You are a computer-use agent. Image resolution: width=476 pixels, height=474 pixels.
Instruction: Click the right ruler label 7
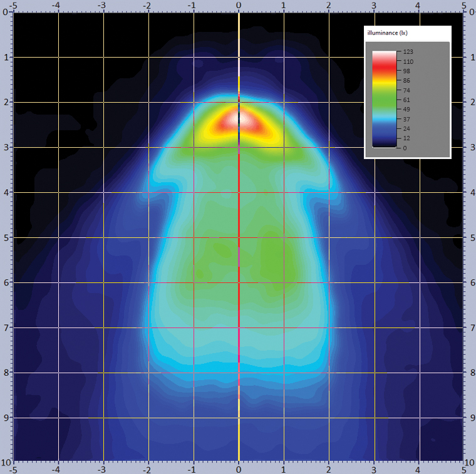(470, 327)
